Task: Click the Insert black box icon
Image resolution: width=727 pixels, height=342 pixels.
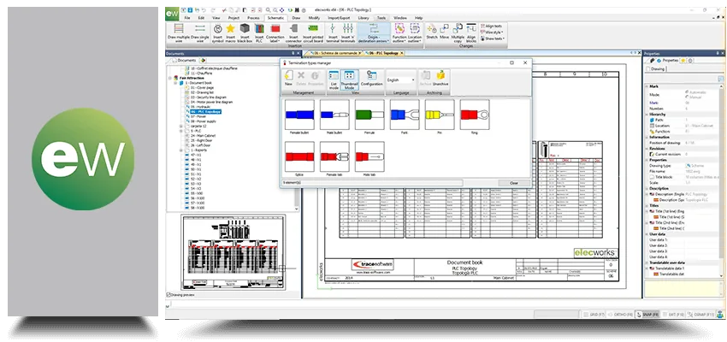Action: point(245,32)
